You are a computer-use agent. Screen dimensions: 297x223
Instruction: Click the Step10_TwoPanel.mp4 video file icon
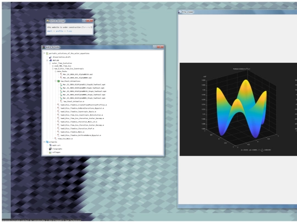pyautogui.click(x=61, y=85)
